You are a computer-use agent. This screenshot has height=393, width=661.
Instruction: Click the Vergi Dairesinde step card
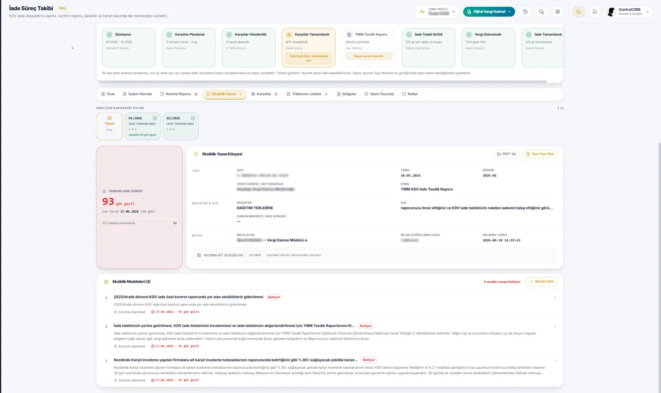(x=488, y=48)
